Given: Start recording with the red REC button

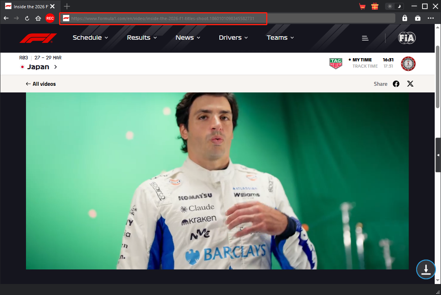Looking at the screenshot, I should click(x=50, y=18).
